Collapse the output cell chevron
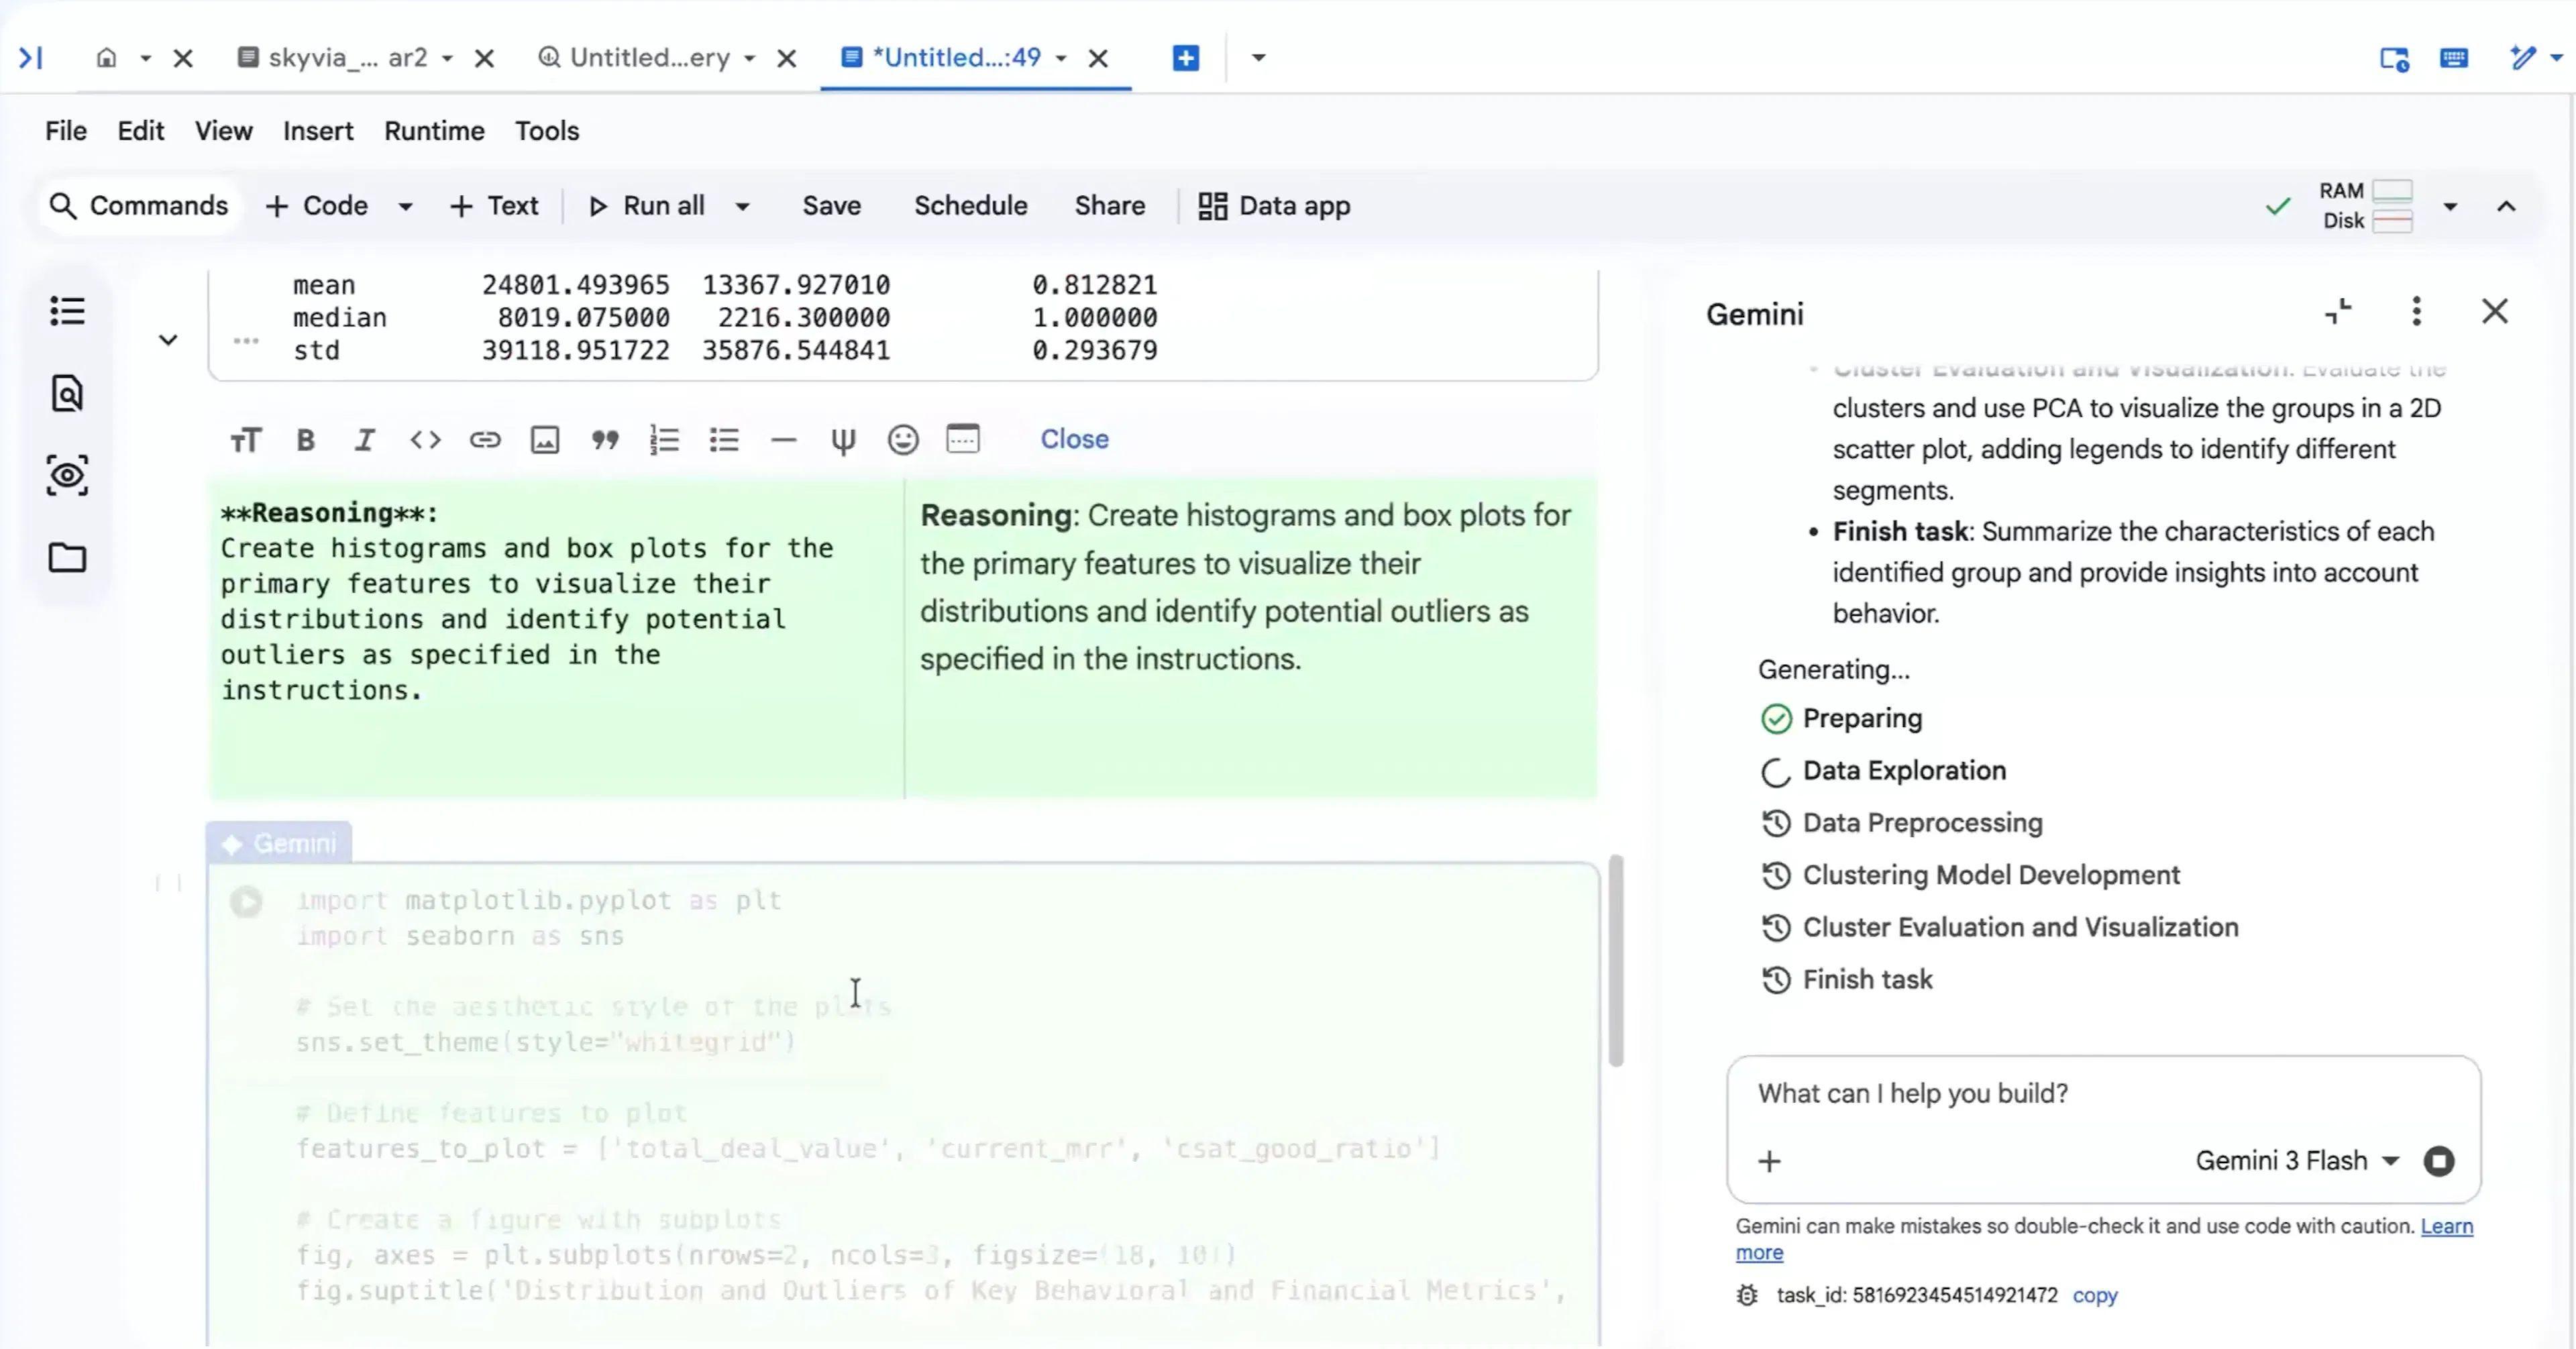 [168, 340]
